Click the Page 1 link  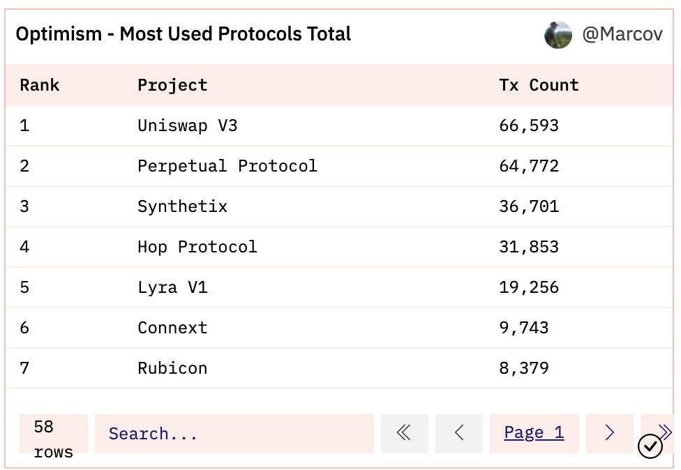[x=534, y=432]
